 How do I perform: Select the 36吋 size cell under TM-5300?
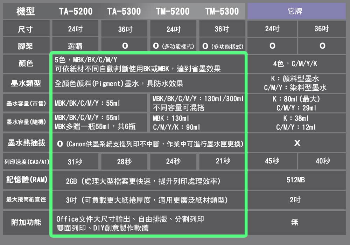pos(222,29)
